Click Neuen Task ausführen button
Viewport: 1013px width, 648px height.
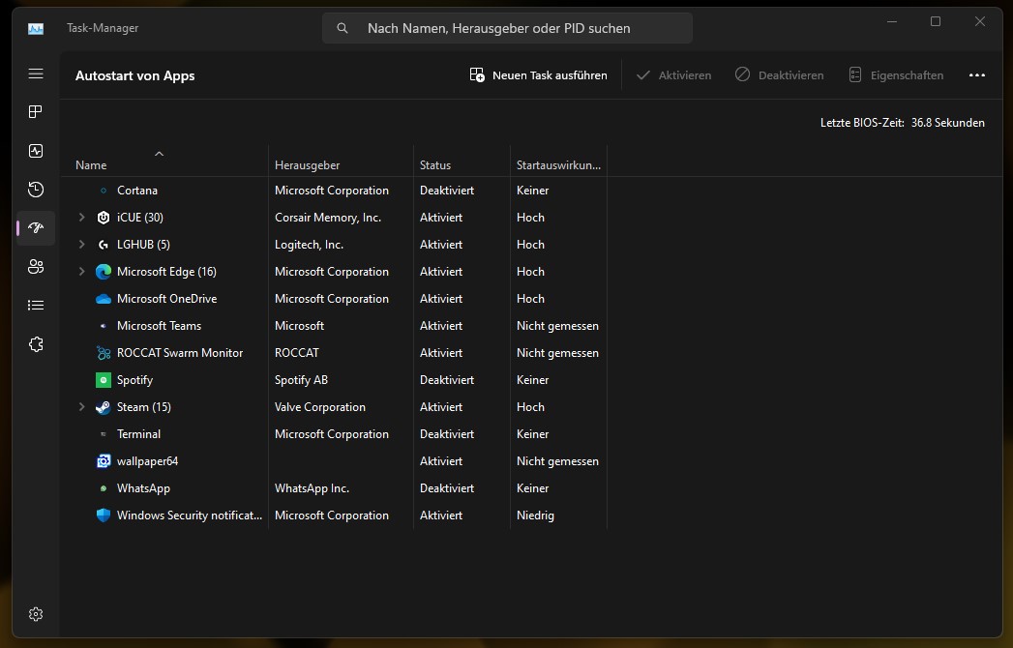538,74
